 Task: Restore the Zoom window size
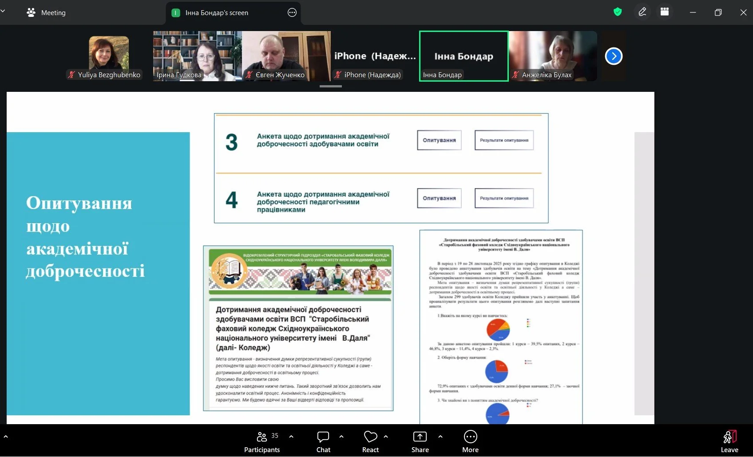pos(718,12)
